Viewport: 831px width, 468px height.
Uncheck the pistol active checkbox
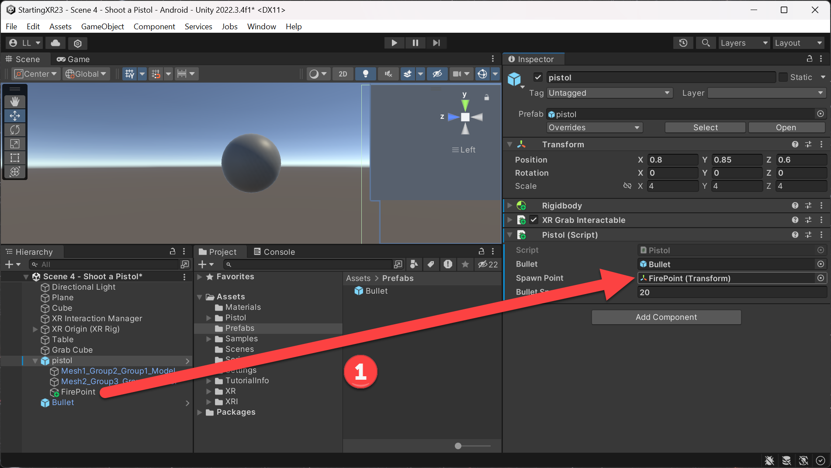coord(538,77)
